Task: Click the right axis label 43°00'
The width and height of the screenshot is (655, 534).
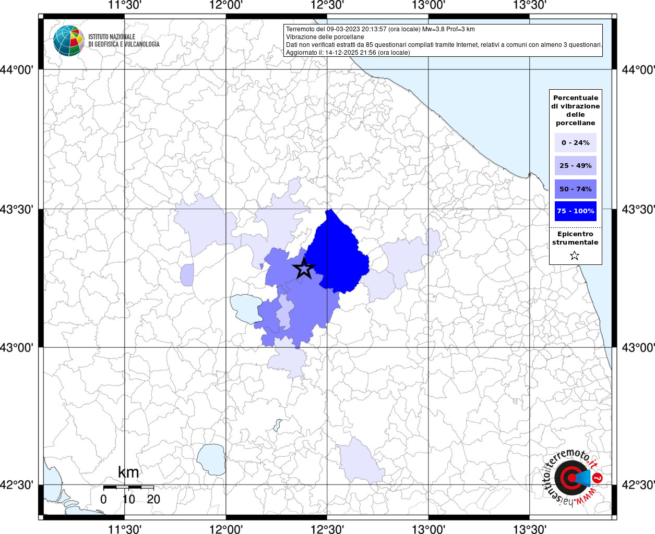Action: (638, 348)
